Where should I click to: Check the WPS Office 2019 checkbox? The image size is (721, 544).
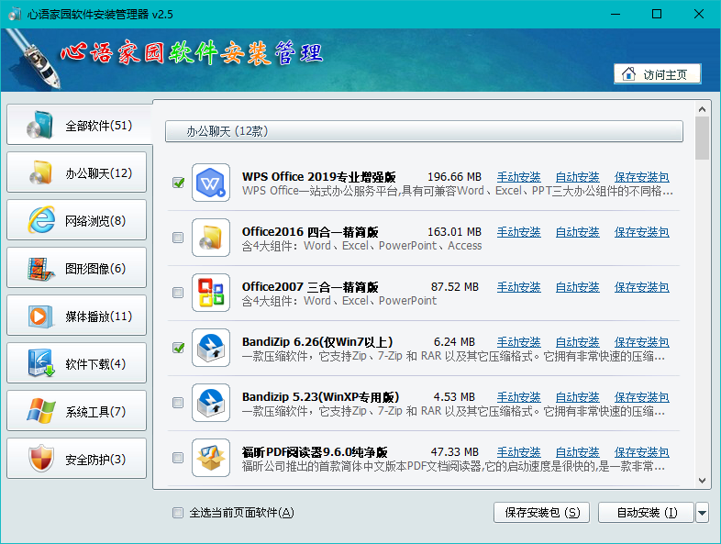(178, 183)
